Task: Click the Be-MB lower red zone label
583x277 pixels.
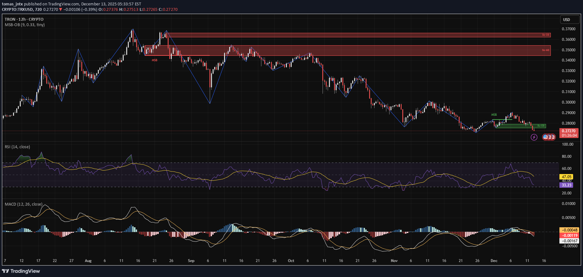Action: 546,50
